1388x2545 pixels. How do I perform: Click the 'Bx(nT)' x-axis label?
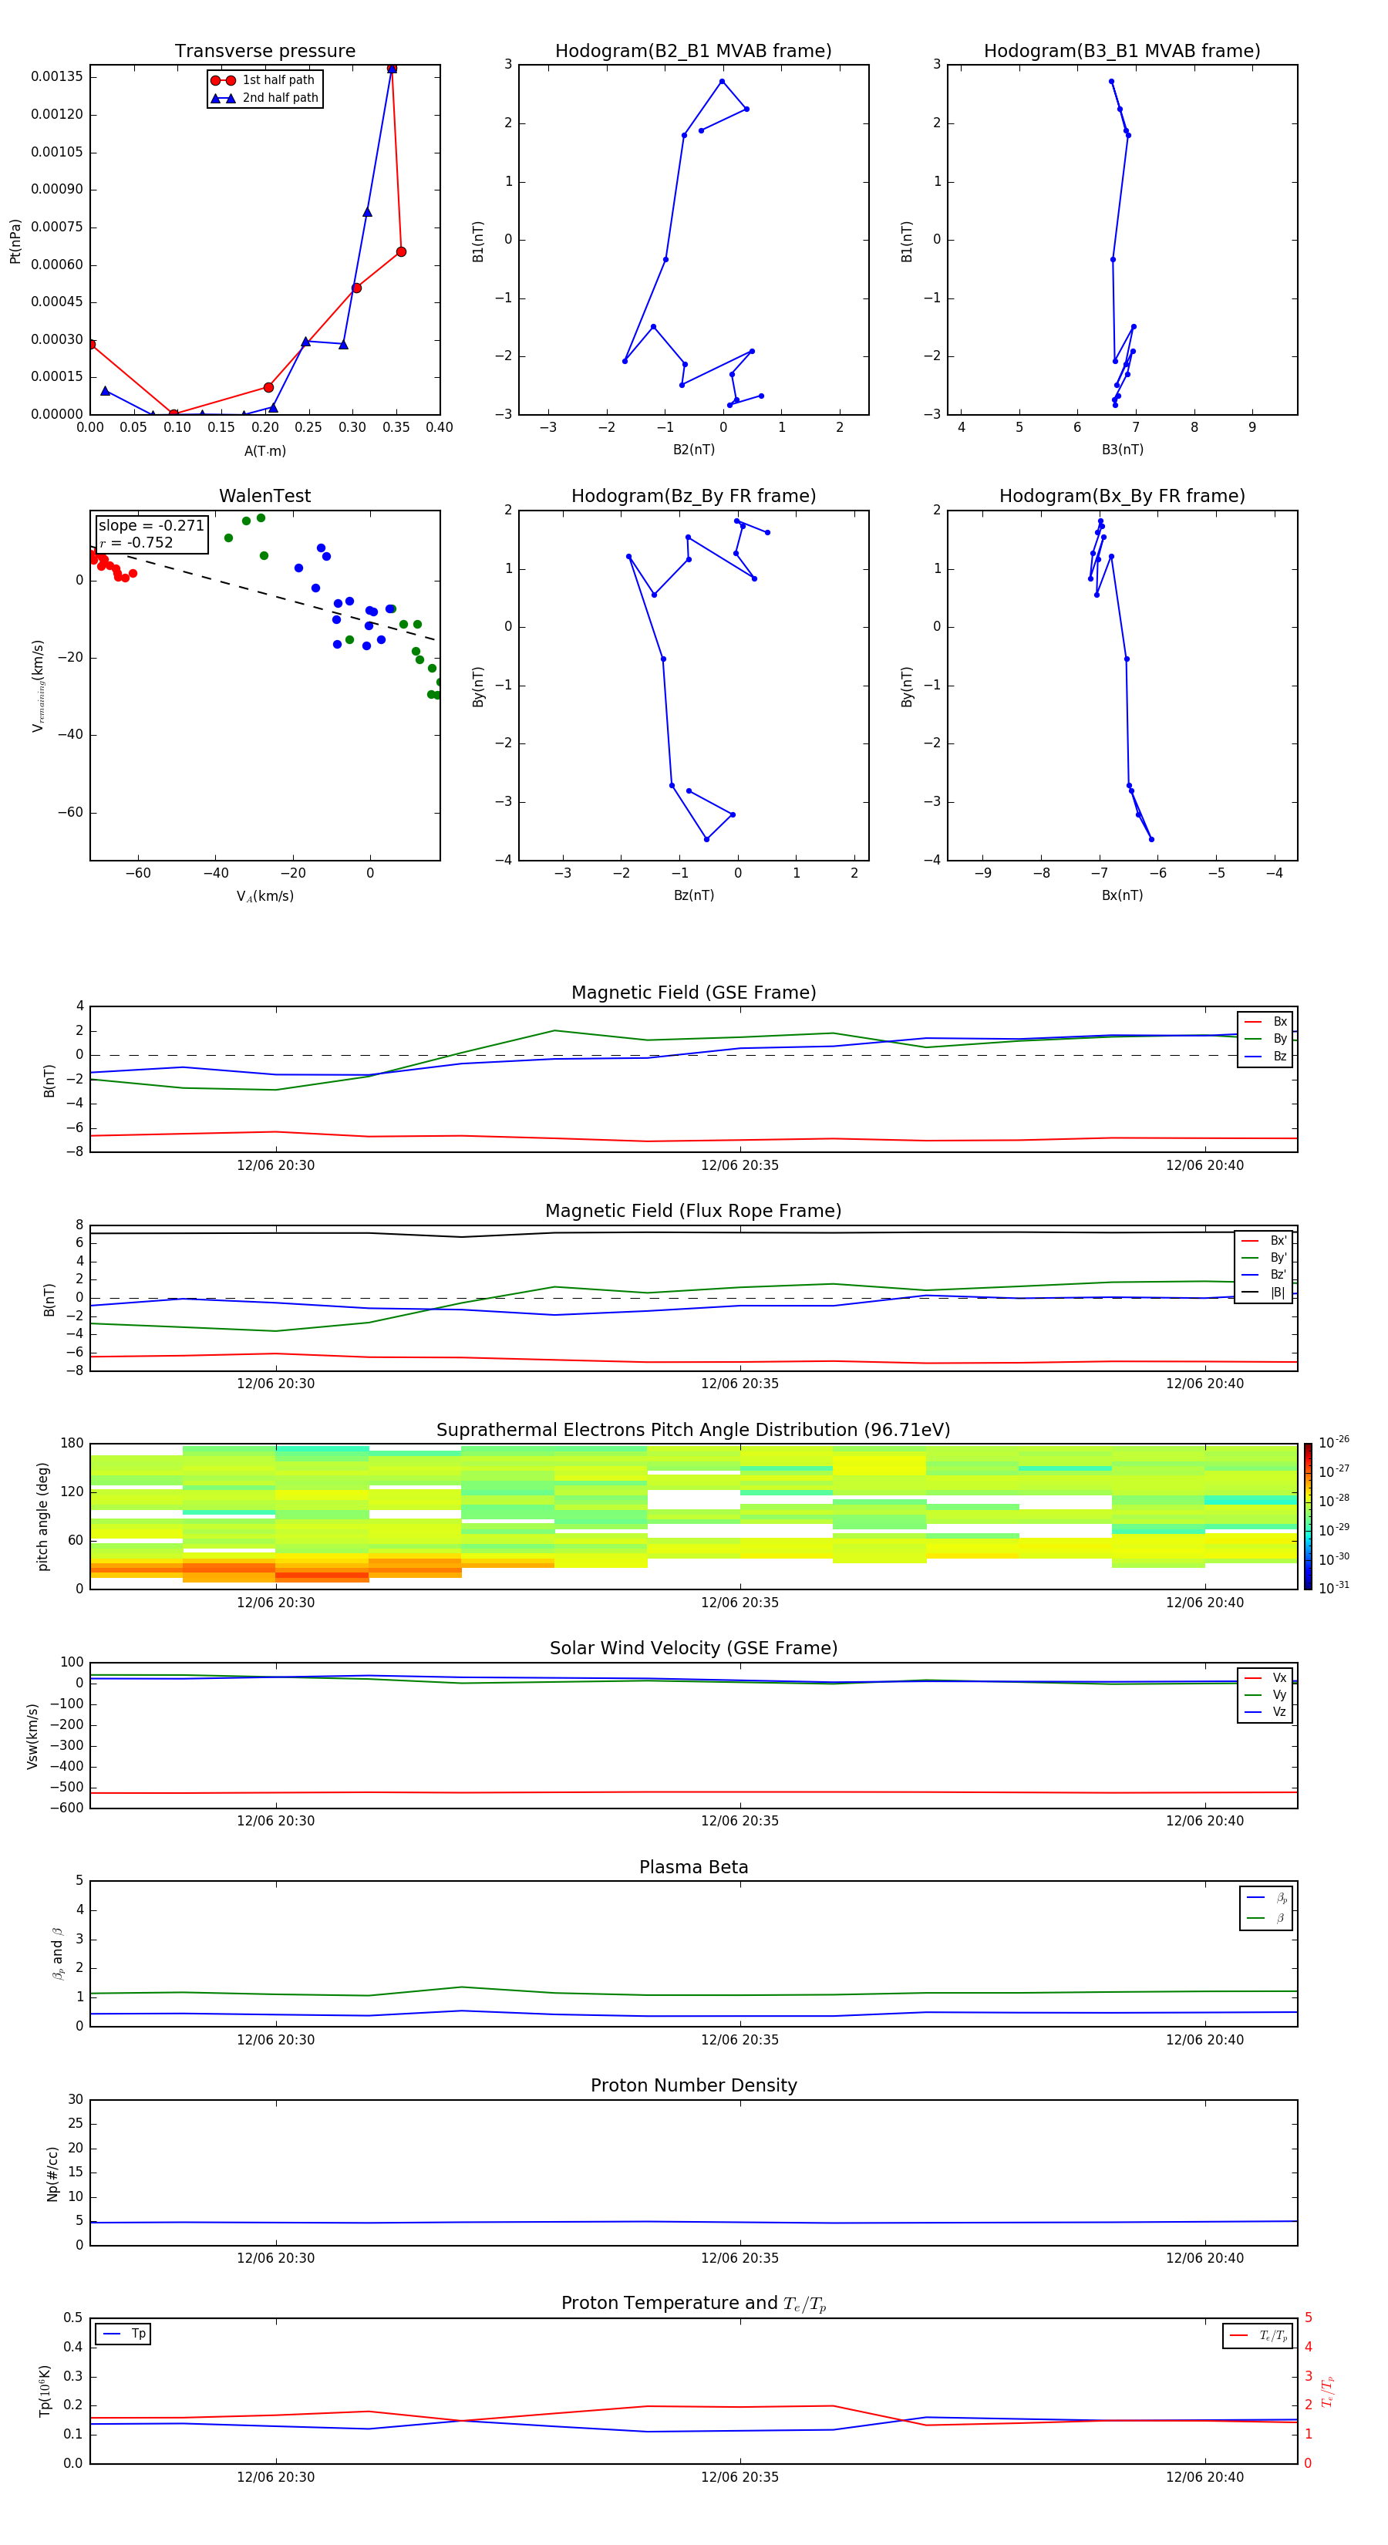1122,895
